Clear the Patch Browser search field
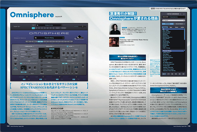The image size is (197, 132). click(184, 20)
